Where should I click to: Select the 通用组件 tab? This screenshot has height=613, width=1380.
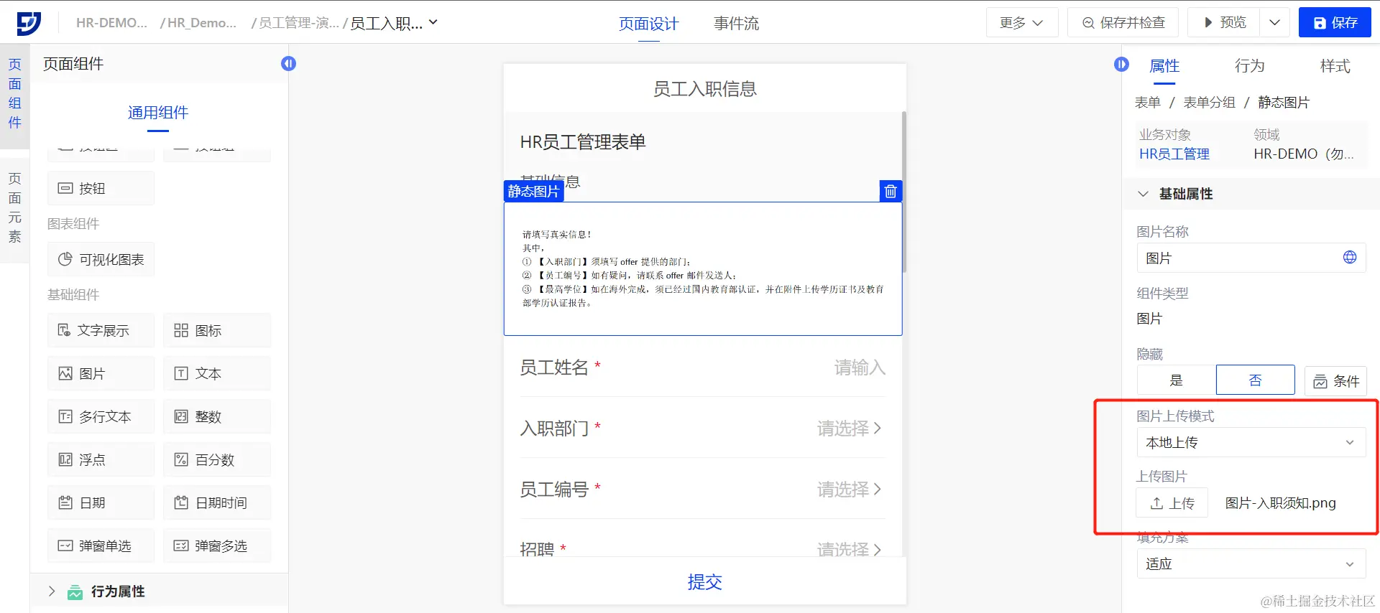(158, 113)
